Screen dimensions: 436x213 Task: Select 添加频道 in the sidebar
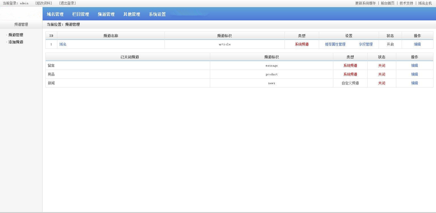click(x=16, y=42)
